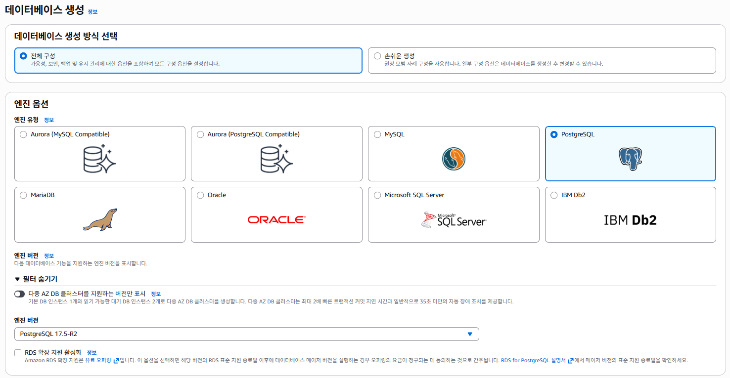This screenshot has height=378, width=730.
Task: Click the Aurora PostgreSQL Compatible database icon
Action: coord(276,159)
